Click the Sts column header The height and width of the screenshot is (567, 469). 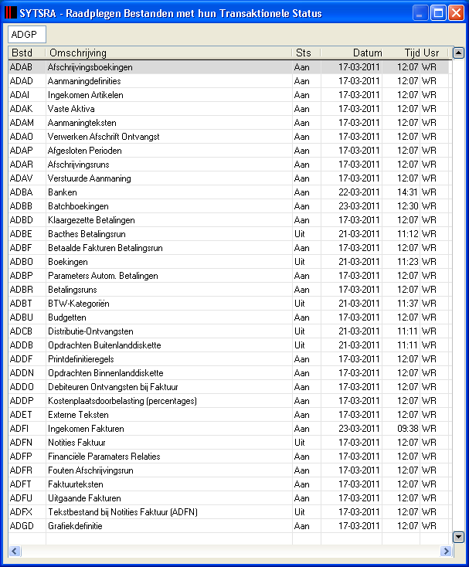[x=306, y=53]
